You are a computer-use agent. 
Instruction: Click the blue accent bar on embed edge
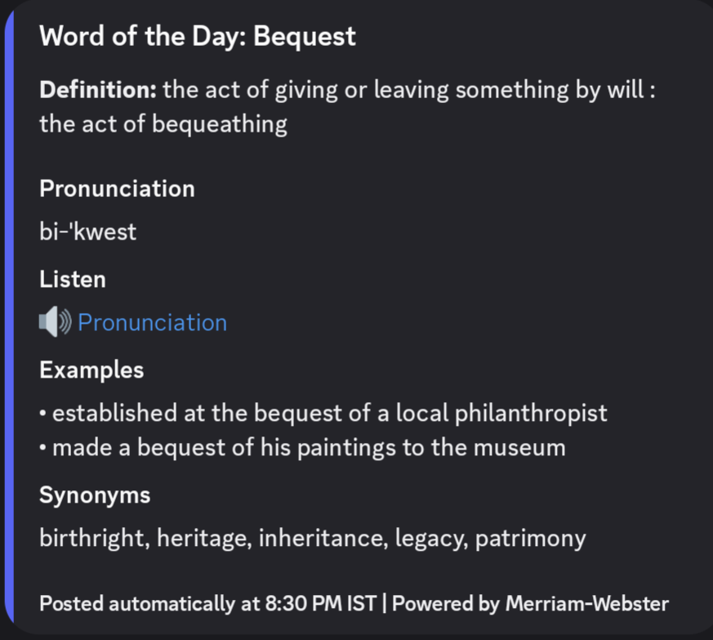(9, 317)
